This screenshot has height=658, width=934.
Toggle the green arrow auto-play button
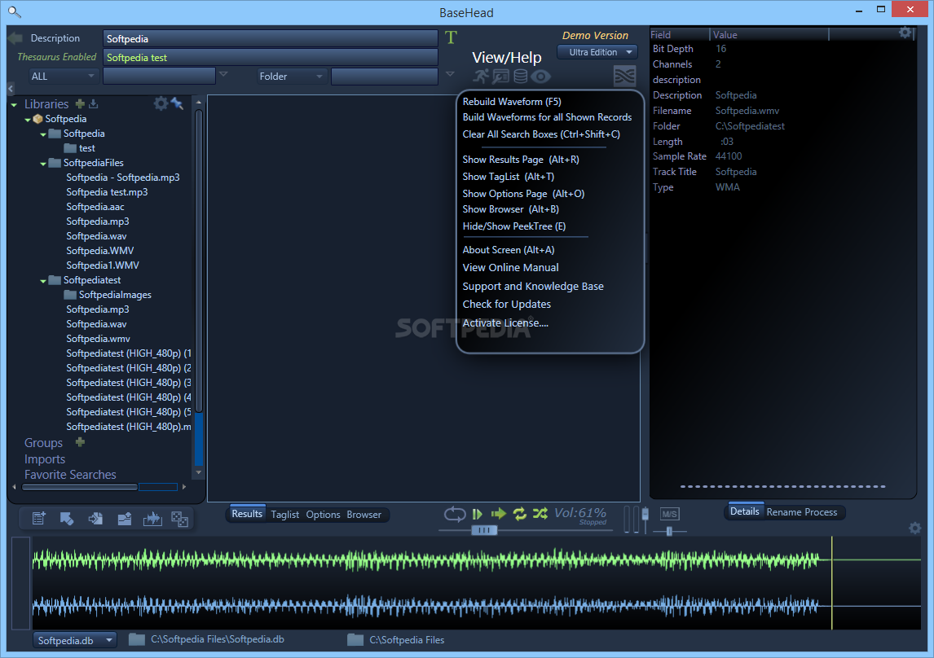pyautogui.click(x=499, y=513)
